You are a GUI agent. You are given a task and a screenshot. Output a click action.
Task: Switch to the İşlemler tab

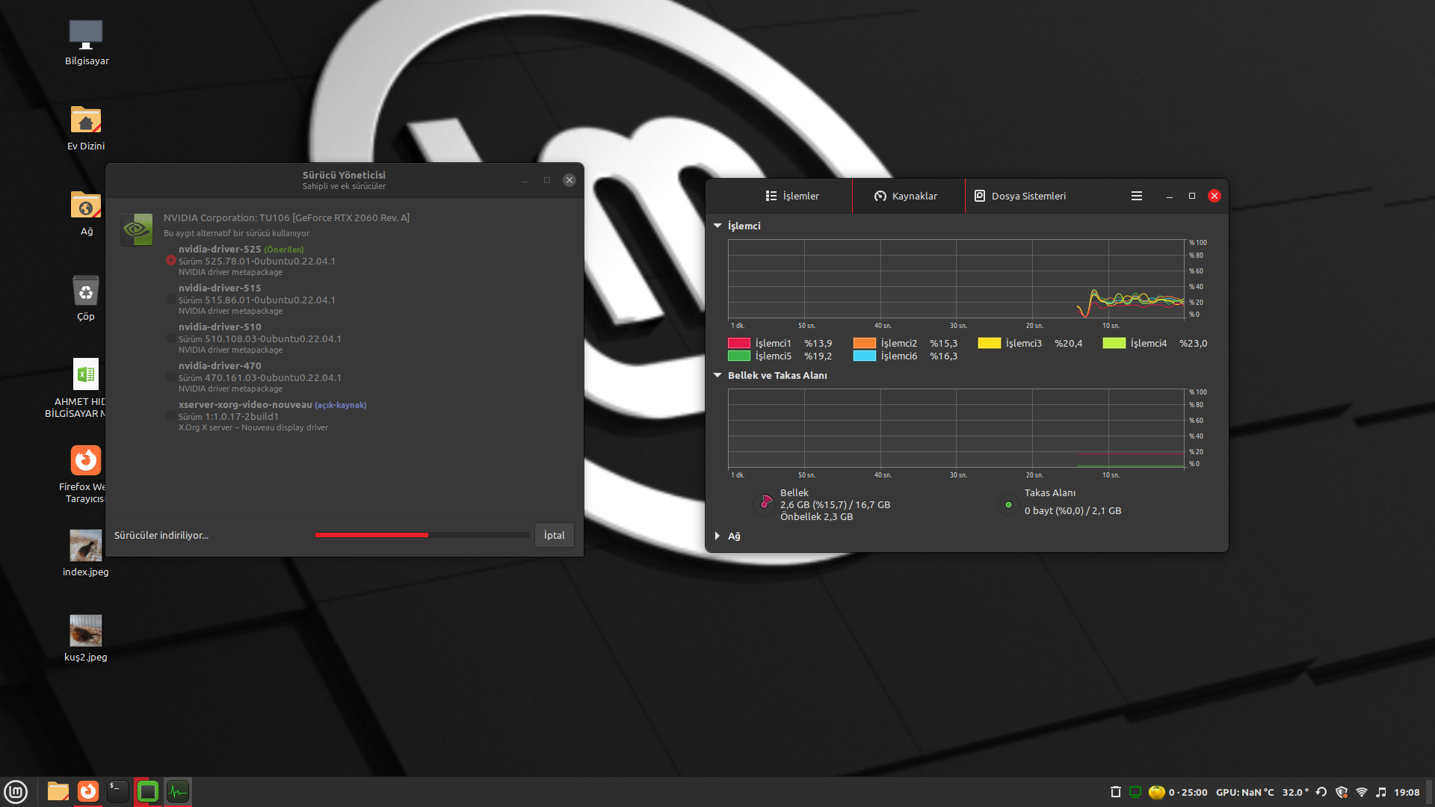792,196
